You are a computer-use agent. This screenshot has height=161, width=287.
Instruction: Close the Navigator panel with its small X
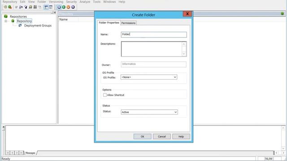point(55,12)
